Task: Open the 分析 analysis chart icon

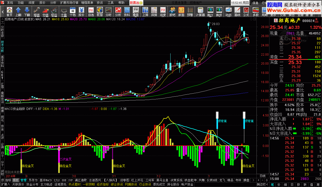Action: click(118, 12)
